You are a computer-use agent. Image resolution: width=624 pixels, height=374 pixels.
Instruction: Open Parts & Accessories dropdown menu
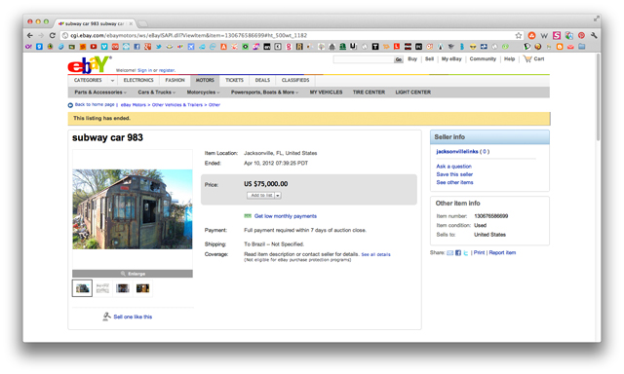(100, 93)
